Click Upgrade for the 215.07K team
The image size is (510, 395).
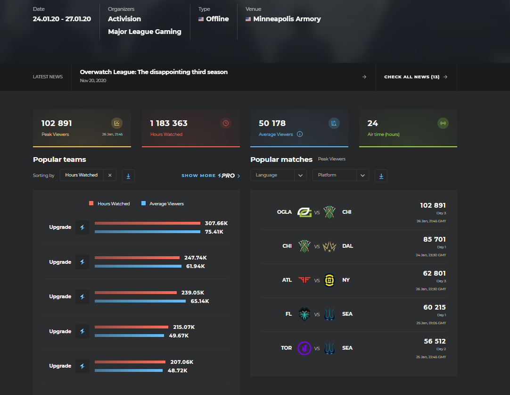coord(60,331)
